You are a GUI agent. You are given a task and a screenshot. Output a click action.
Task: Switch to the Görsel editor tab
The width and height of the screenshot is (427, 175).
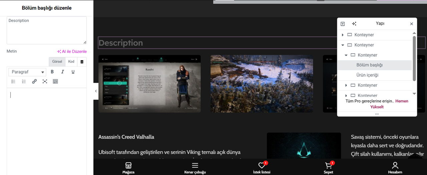coord(57,62)
